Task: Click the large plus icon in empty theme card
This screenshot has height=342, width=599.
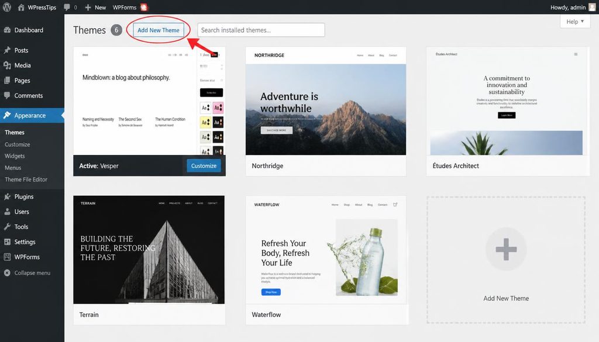Action: 506,249
